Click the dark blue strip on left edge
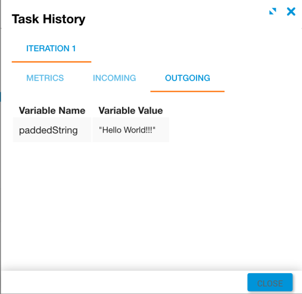Screen dimensions: 302x294 (x=1, y=97)
